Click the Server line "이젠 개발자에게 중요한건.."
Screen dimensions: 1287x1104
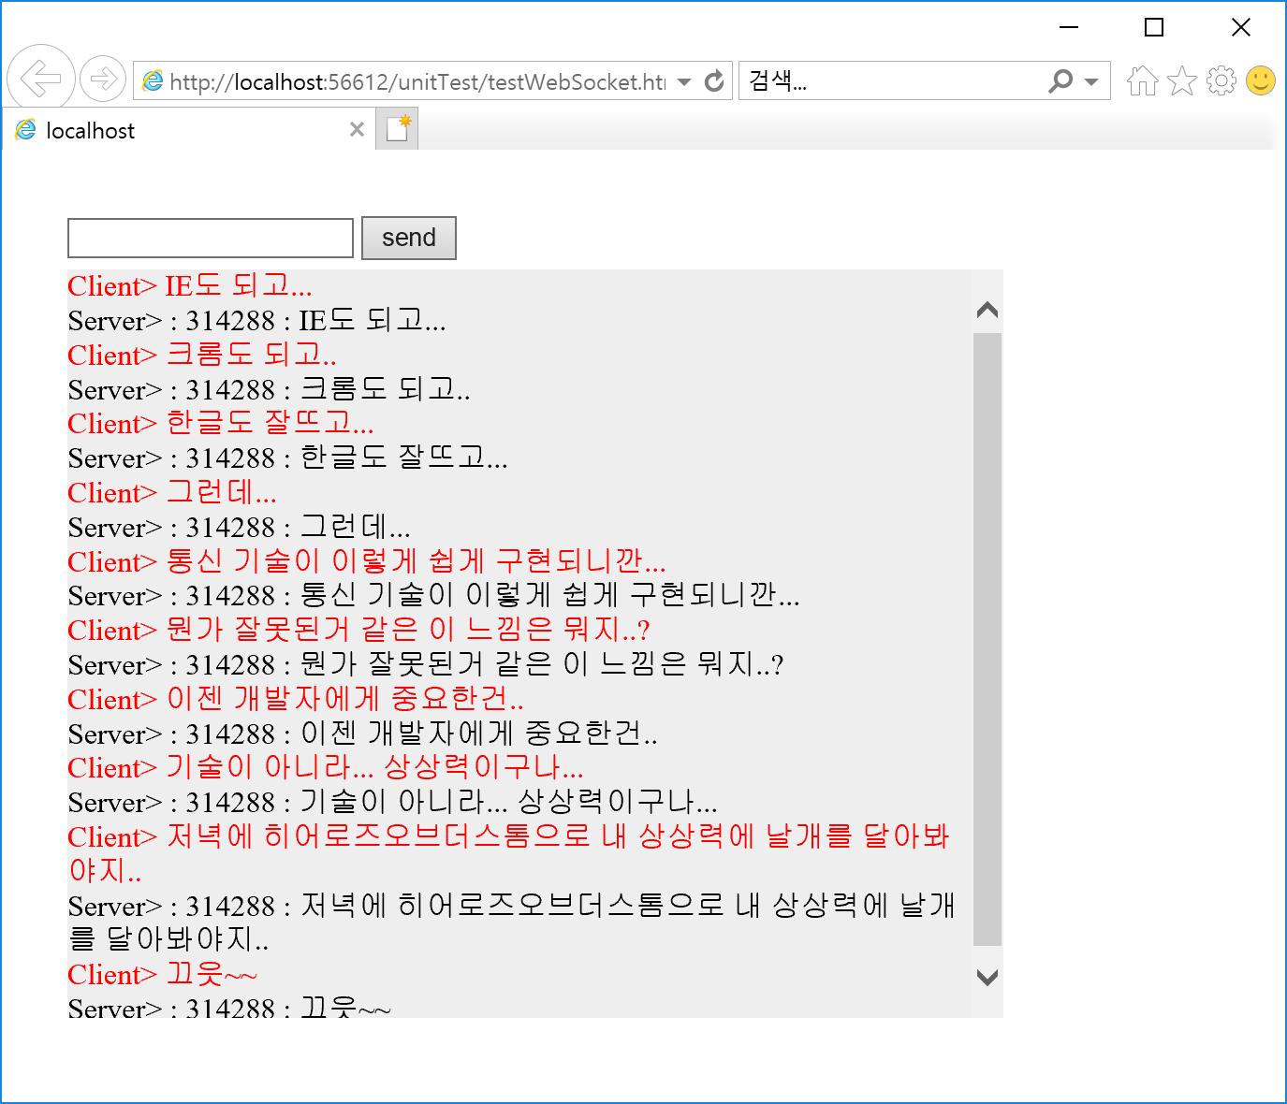(x=362, y=734)
